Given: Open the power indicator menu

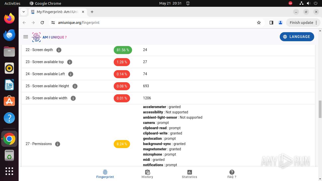Looking at the screenshot, I should [316, 3].
